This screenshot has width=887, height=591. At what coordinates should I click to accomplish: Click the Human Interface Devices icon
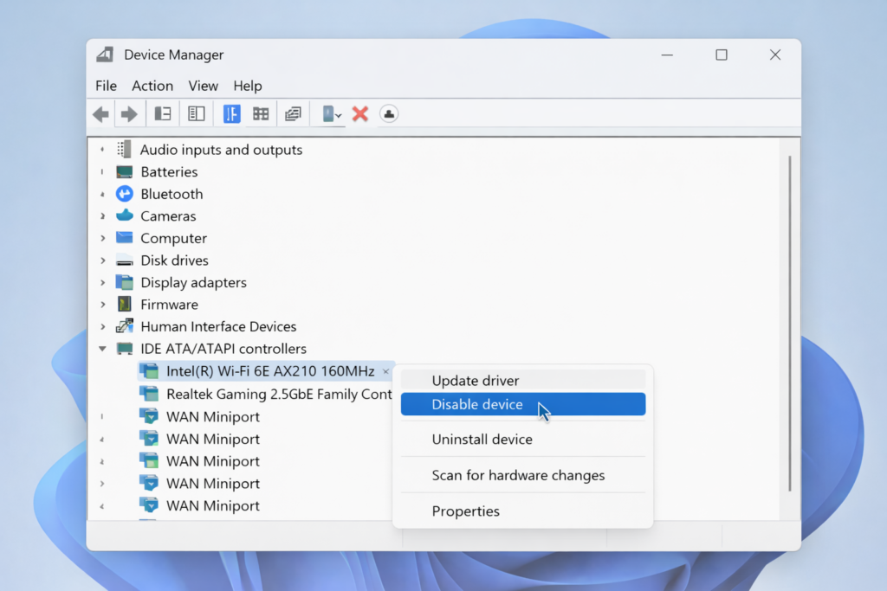point(125,326)
